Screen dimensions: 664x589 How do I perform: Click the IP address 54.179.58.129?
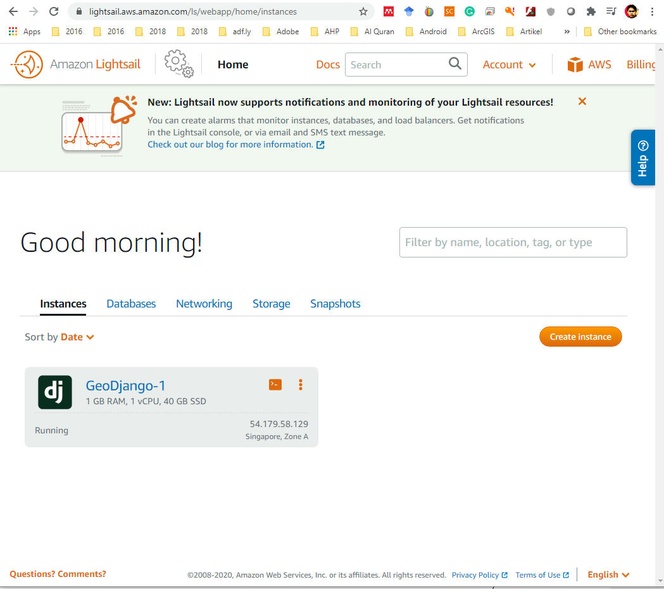(x=279, y=424)
